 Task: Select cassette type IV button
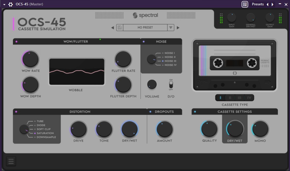(249, 98)
